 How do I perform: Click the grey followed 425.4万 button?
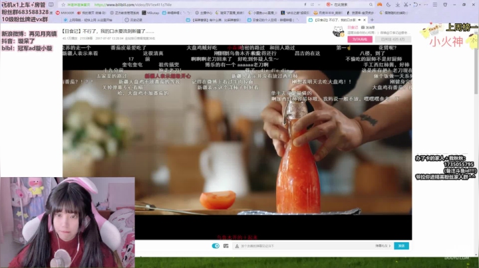coord(393,39)
